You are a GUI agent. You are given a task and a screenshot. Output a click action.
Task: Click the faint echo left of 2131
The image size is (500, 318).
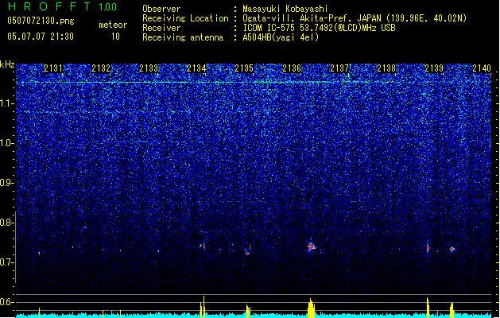(39, 254)
